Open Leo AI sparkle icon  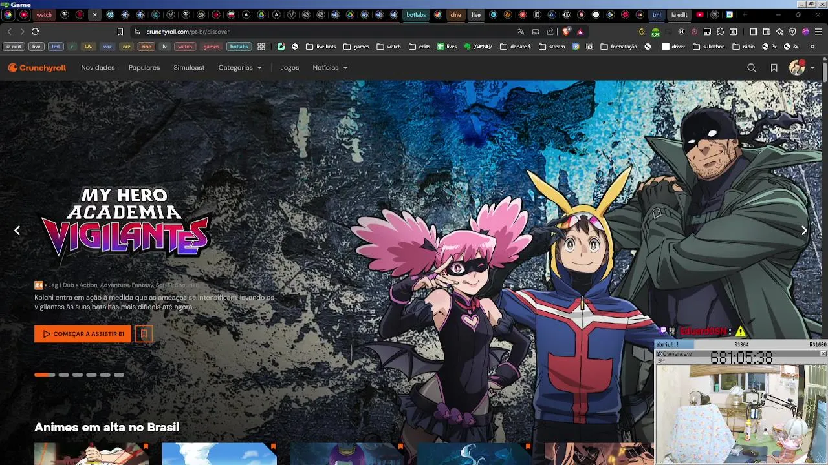[779, 32]
